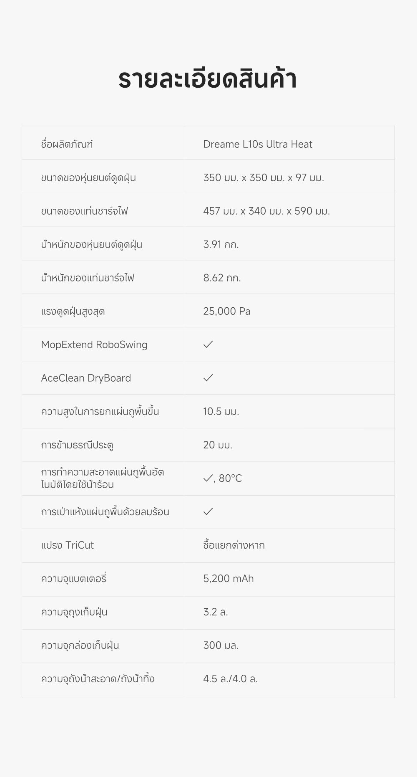This screenshot has width=417, height=777.
Task: Click the MopExtend RoboSwing label
Action: click(94, 345)
